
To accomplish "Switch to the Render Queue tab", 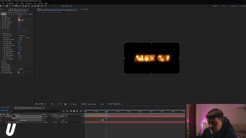I will coord(5,107).
